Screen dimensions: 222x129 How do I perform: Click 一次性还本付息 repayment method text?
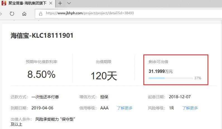click(45, 97)
